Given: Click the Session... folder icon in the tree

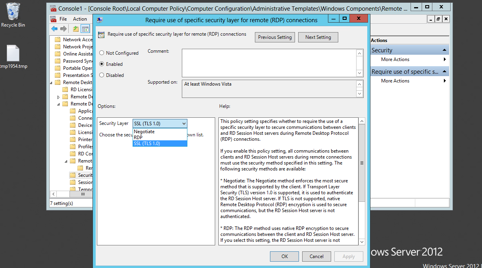Looking at the screenshot, I should tap(73, 182).
